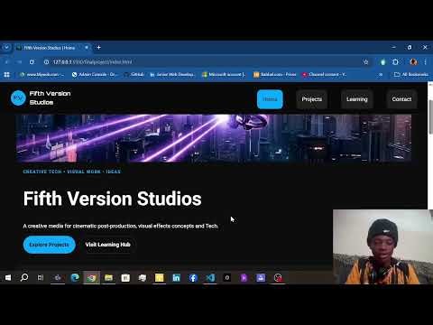The image size is (433, 325).
Task: Open LinkedIn app from taskbar
Action: tap(176, 277)
